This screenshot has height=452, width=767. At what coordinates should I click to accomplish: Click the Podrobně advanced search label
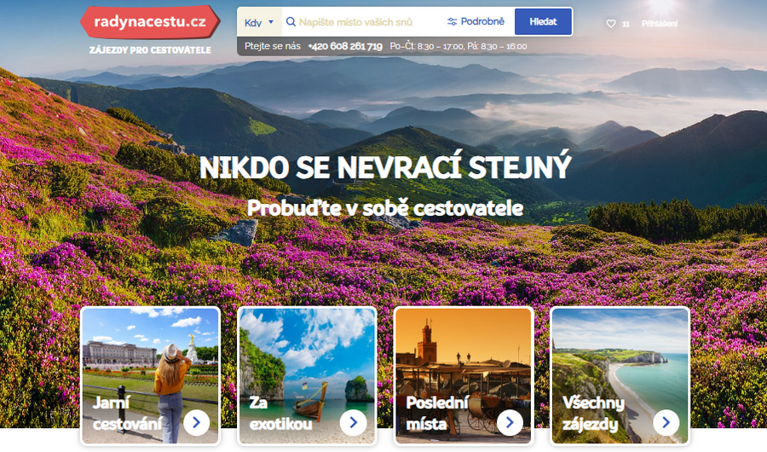tap(482, 22)
